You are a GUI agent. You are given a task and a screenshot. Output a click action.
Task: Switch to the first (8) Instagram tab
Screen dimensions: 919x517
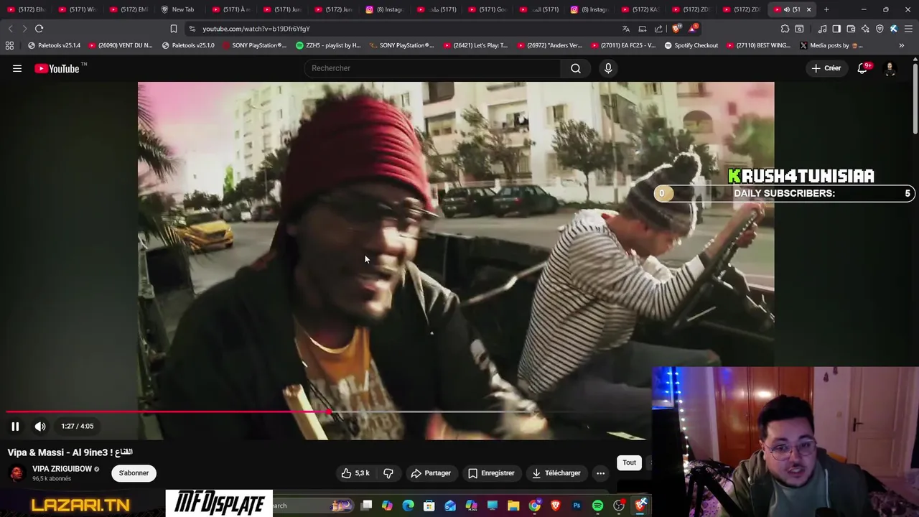(x=385, y=9)
